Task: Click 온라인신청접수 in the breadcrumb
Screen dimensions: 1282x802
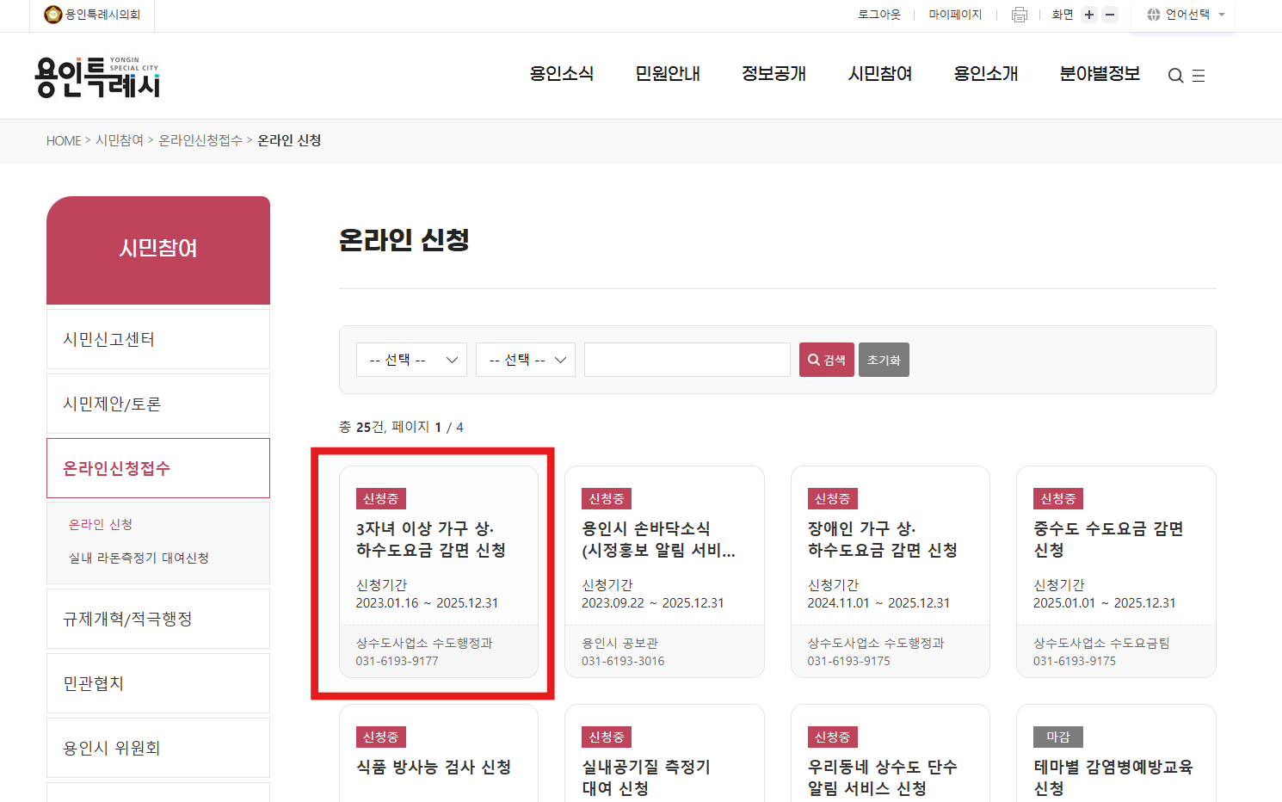Action: pos(200,140)
